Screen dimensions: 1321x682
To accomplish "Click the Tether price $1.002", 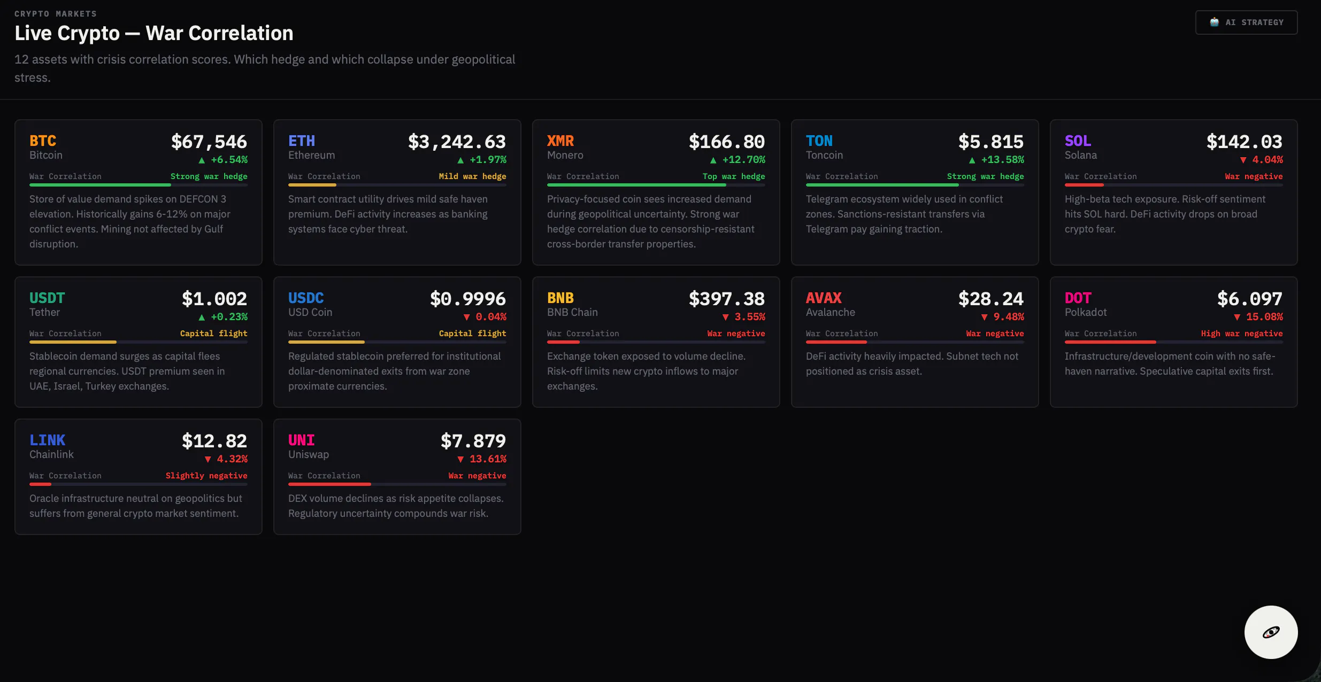I will [214, 299].
